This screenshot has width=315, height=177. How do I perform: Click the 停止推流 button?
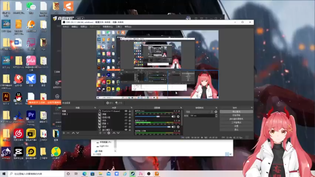click(236, 112)
